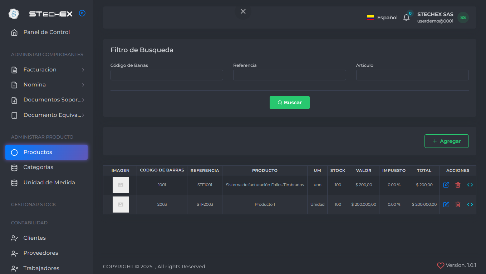The height and width of the screenshot is (274, 486).
Task: Click the Agregar button
Action: click(x=446, y=141)
